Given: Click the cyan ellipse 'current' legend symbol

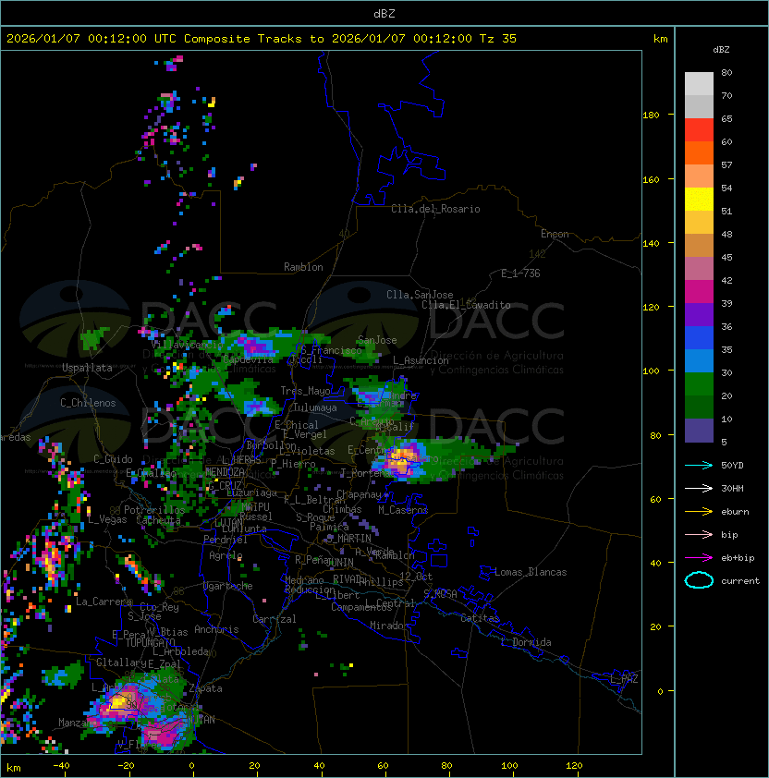Looking at the screenshot, I should click(x=699, y=580).
